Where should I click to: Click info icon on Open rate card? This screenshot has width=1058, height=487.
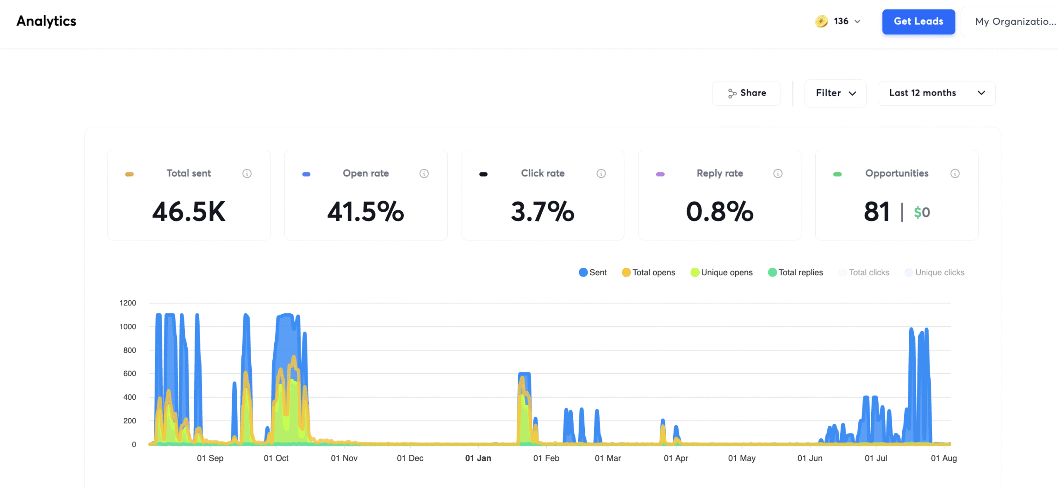pos(424,174)
